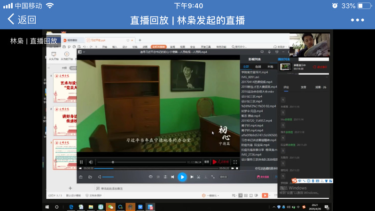The width and height of the screenshot is (375, 211).
Task: Enter fullscreen on the embedded video
Action: pos(235,162)
